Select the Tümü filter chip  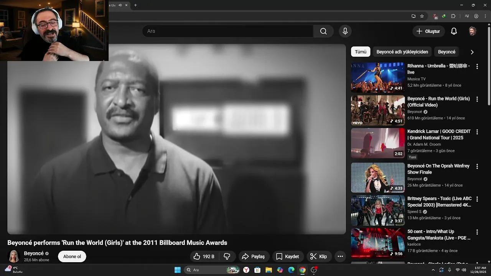click(x=361, y=52)
